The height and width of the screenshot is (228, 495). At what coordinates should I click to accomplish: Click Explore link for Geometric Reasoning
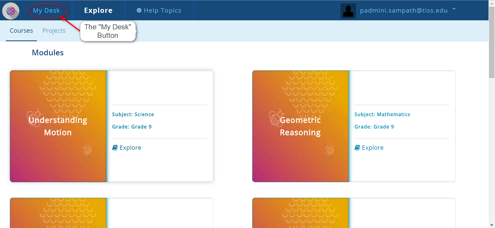click(x=373, y=148)
